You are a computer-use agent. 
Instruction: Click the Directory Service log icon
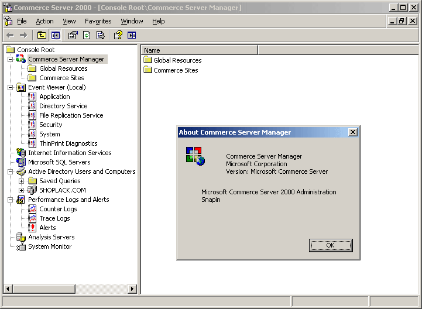(32, 106)
